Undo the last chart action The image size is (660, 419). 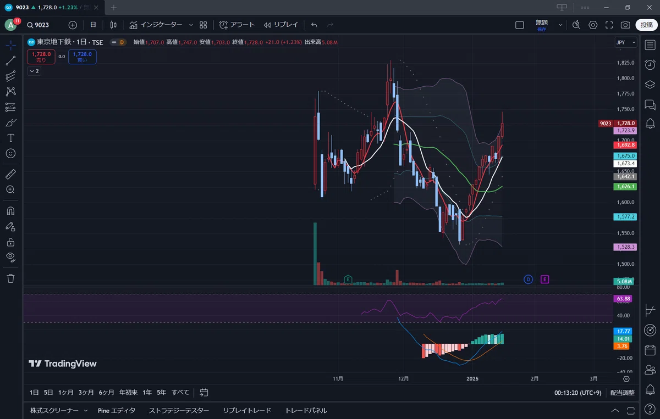pos(314,25)
